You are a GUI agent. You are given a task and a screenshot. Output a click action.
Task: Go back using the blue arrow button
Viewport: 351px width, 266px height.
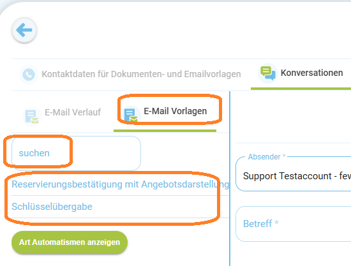pos(24,30)
